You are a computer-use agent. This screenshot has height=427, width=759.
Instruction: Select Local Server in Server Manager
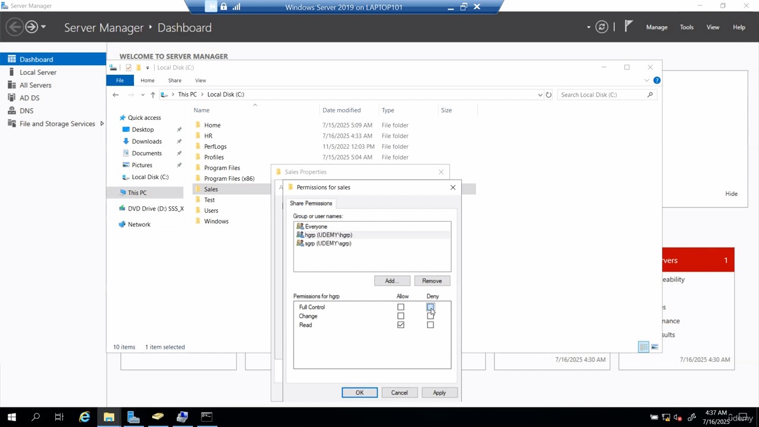click(38, 72)
